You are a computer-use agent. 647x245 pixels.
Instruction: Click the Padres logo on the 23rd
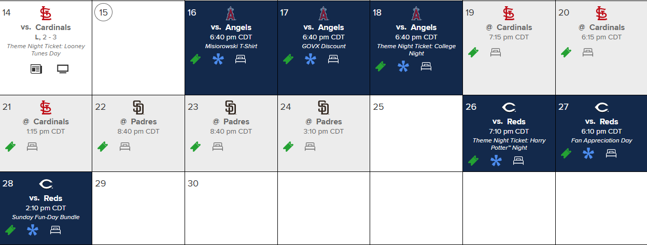231,108
